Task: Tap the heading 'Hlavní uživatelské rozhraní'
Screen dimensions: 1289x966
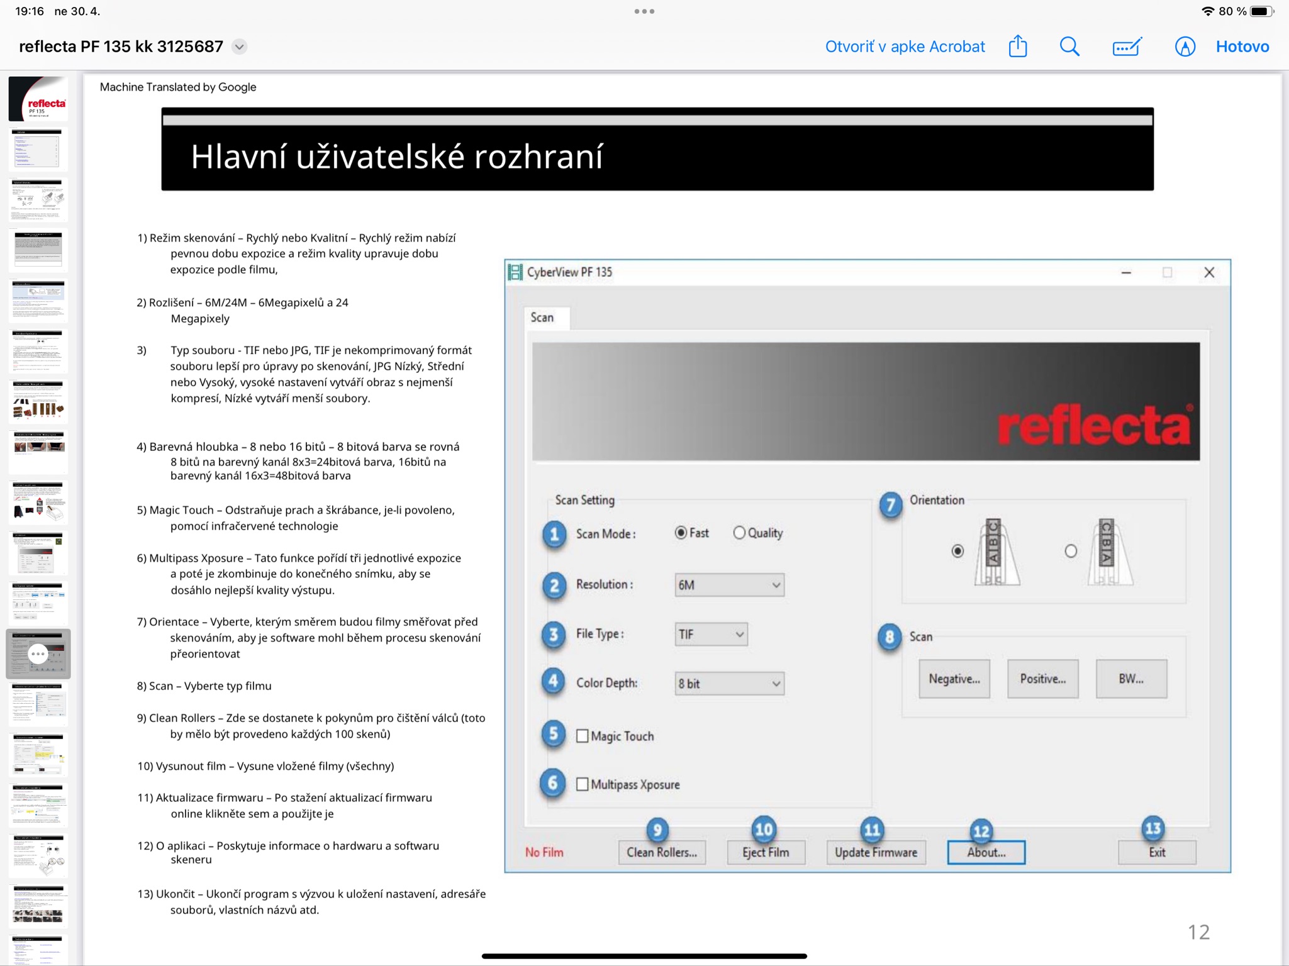Action: tap(397, 157)
